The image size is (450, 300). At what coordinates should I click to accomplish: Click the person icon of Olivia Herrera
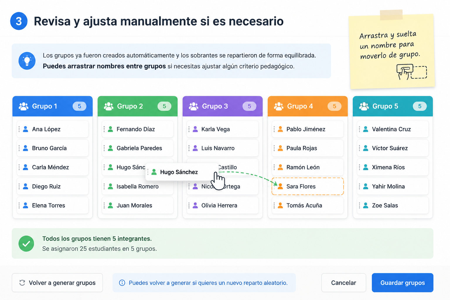195,205
